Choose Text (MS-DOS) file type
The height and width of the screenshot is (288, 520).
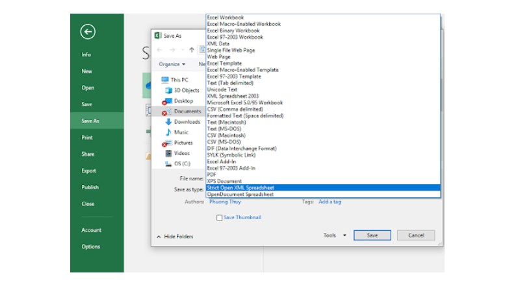323,129
